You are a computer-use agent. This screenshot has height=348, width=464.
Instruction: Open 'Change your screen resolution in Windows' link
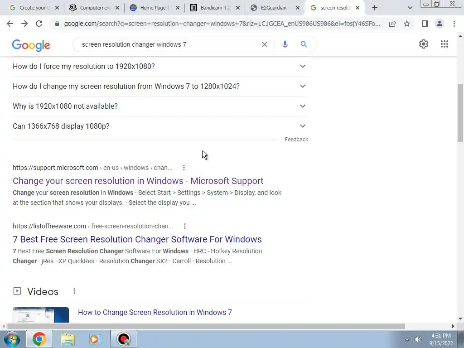[x=138, y=181]
